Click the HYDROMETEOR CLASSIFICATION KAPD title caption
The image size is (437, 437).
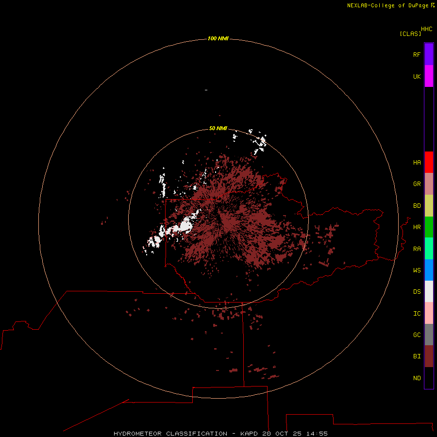point(220,434)
